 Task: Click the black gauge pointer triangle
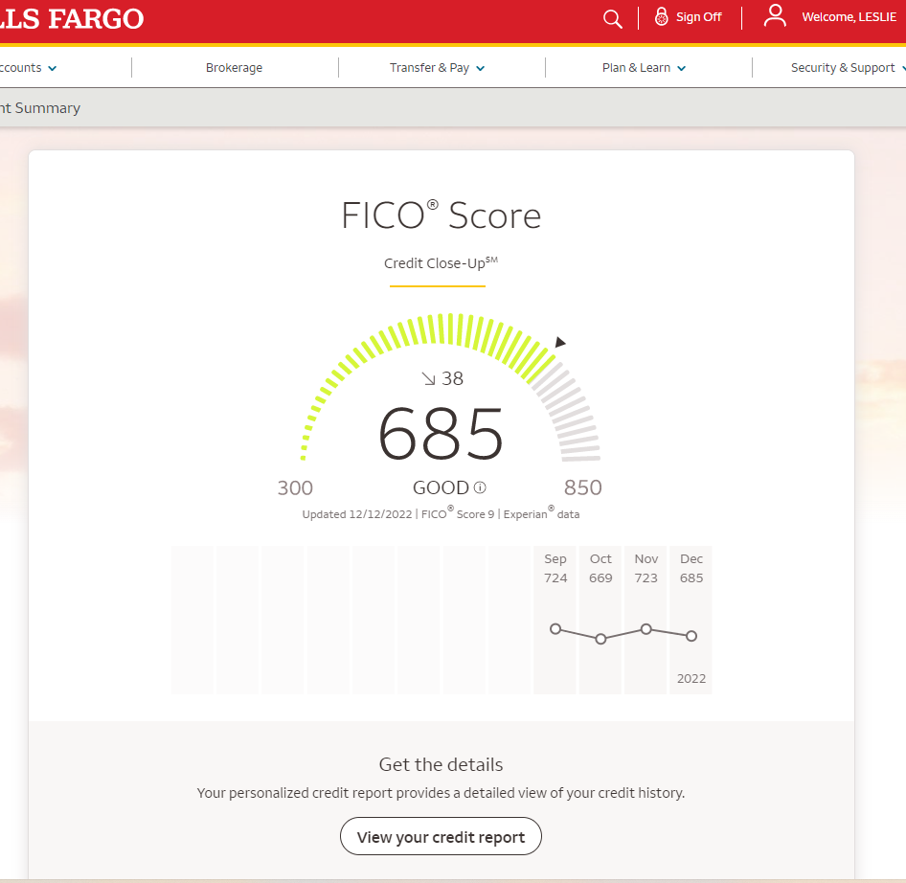pos(560,342)
